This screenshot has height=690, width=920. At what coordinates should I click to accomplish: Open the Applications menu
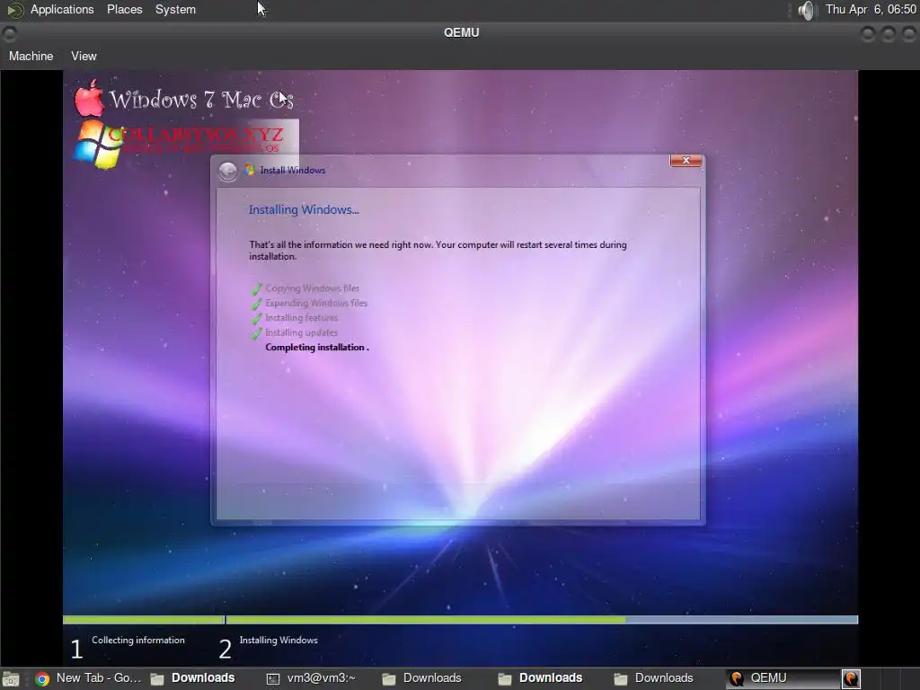[x=62, y=9]
